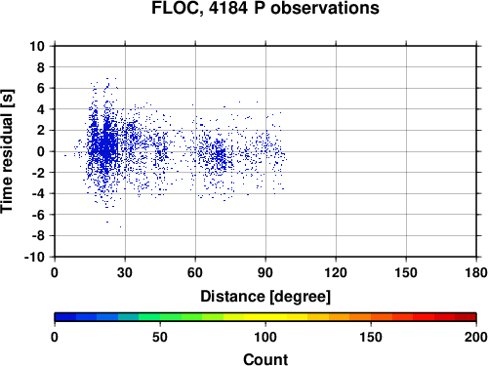Click y-axis tick label '-10'
The width and height of the screenshot is (488, 366).
[35, 257]
